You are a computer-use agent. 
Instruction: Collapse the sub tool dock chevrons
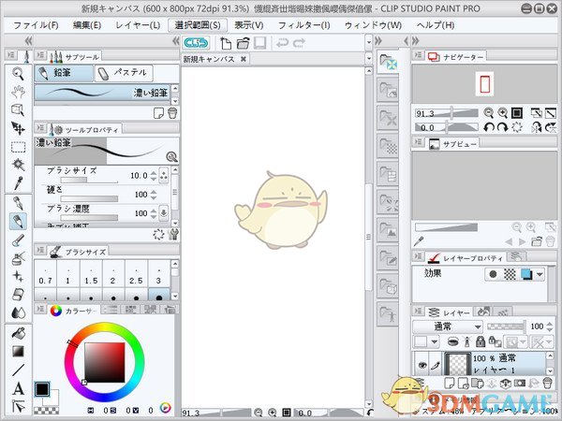point(176,40)
